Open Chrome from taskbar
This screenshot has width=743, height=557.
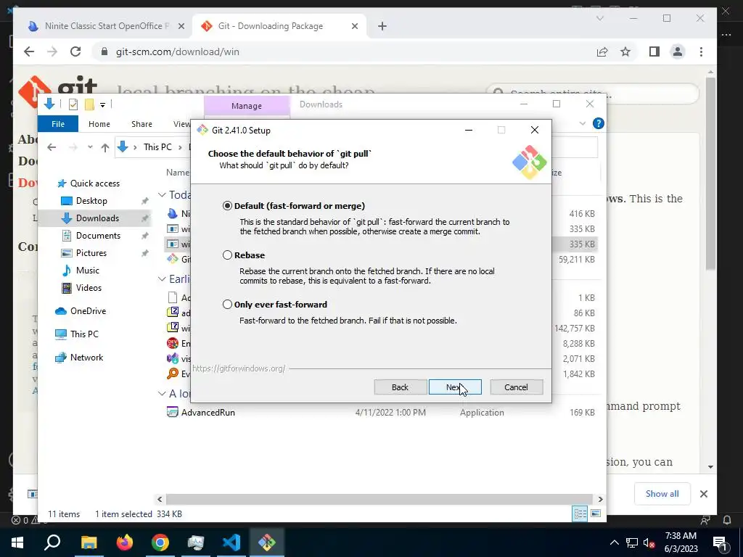click(x=160, y=542)
